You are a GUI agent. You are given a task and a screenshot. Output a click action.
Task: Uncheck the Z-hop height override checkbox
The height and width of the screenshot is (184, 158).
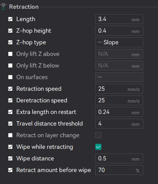click(x=10, y=31)
